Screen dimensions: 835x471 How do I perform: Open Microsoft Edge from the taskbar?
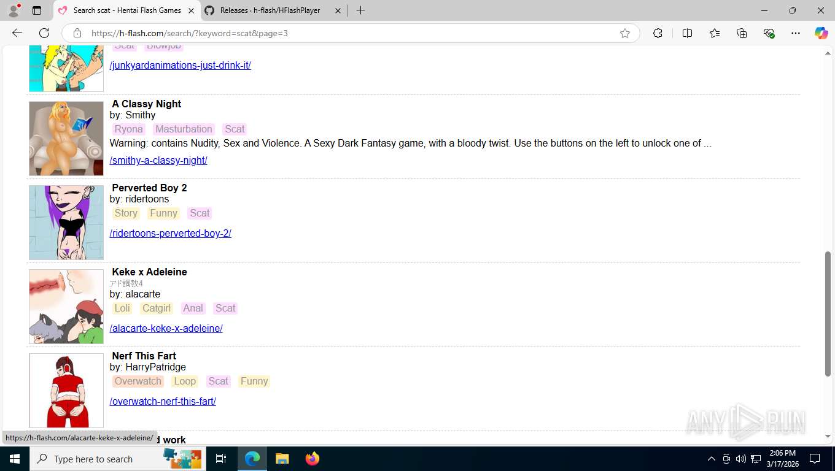click(252, 459)
